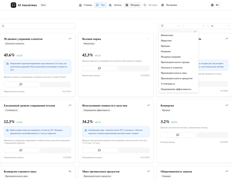Click trend-up icon on 30-дневное удержание card
The height and width of the screenshot is (179, 232).
70,39
